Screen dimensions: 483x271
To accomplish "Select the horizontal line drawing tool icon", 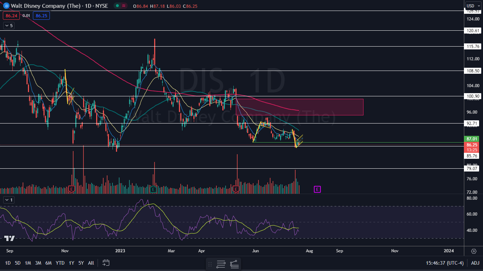I will [221, 264].
